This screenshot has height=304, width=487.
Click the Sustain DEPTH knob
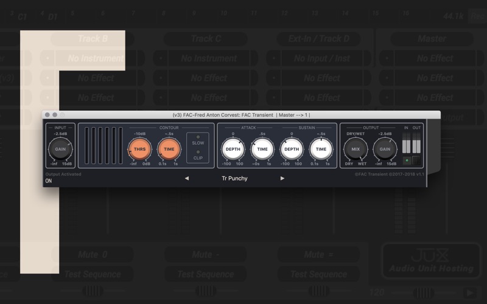(292, 149)
